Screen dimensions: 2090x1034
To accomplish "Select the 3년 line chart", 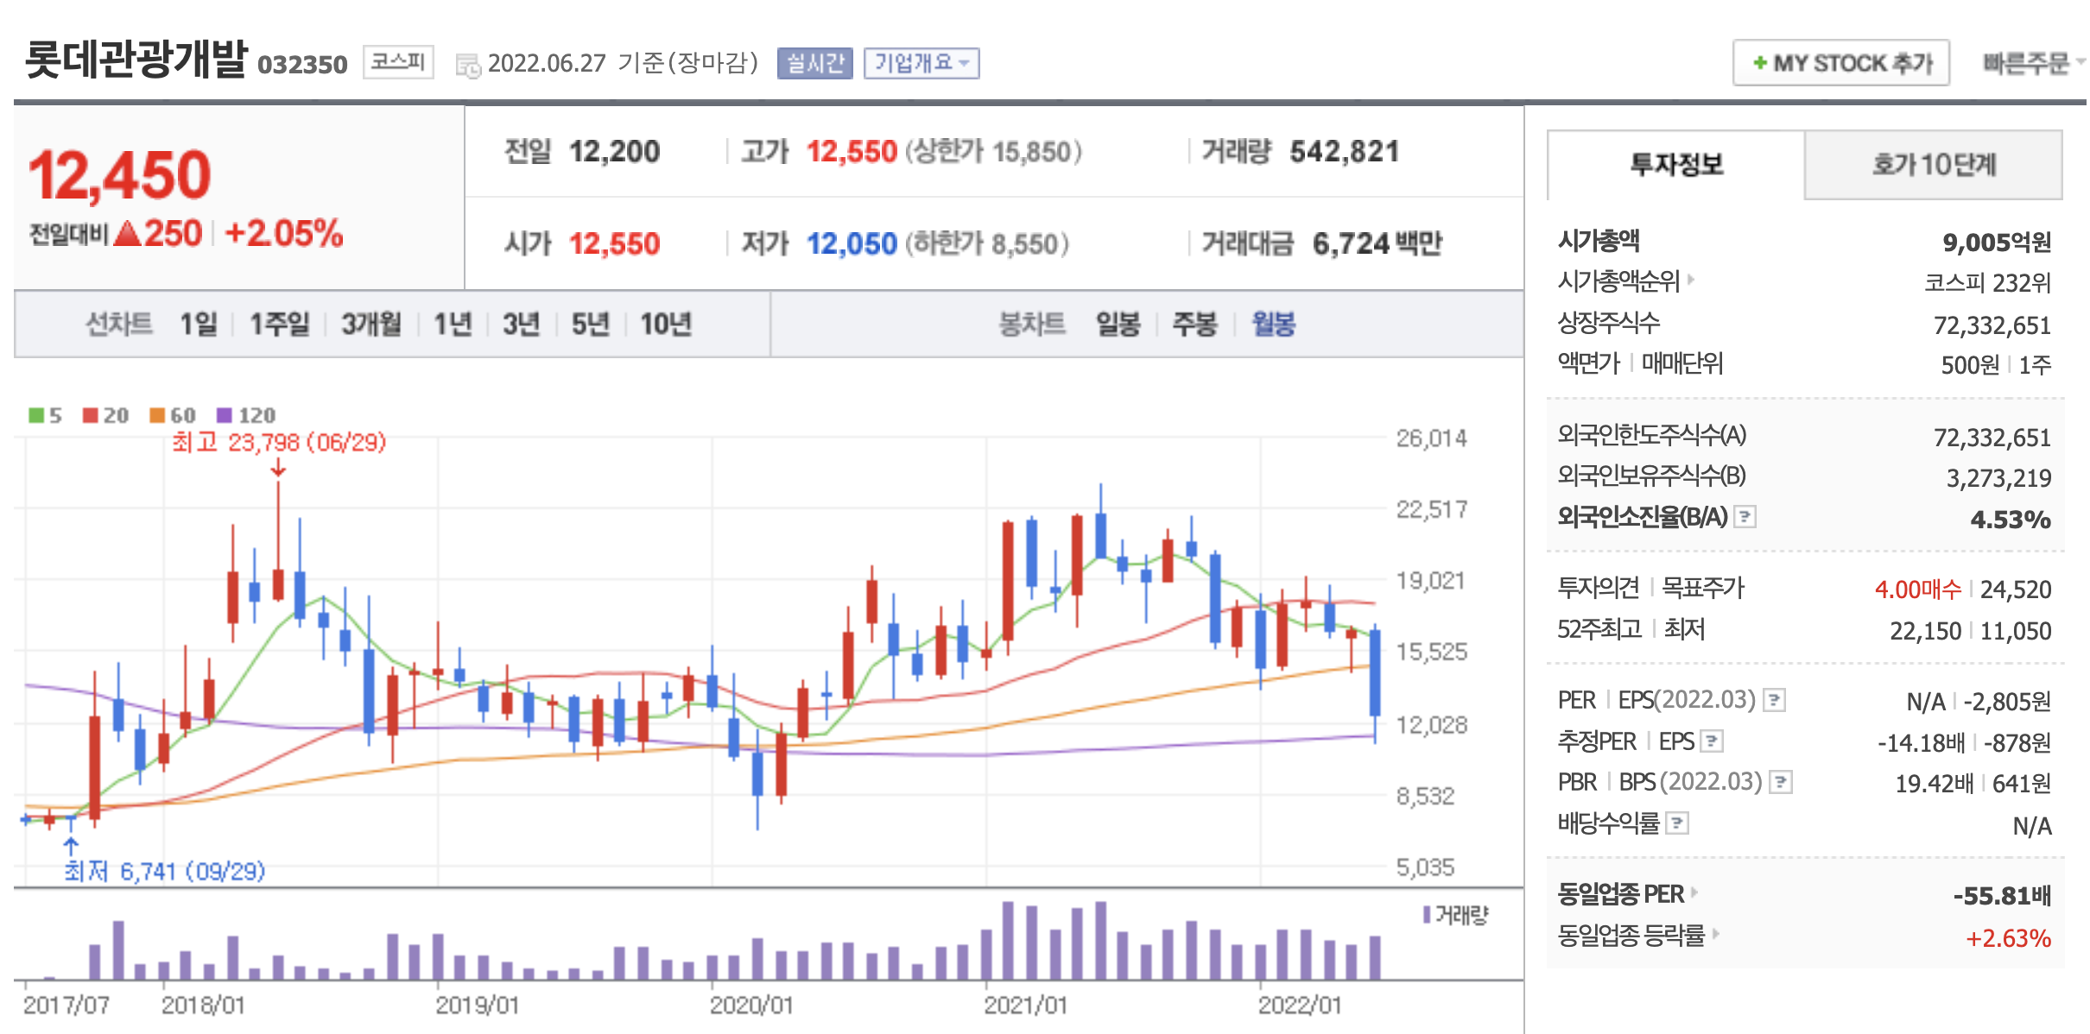I will (521, 325).
